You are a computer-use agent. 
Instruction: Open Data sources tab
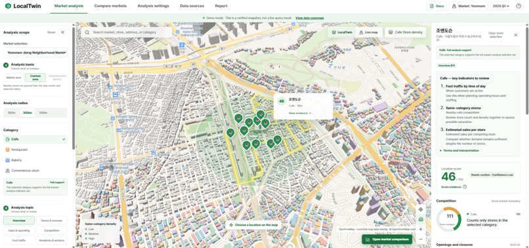click(x=192, y=6)
